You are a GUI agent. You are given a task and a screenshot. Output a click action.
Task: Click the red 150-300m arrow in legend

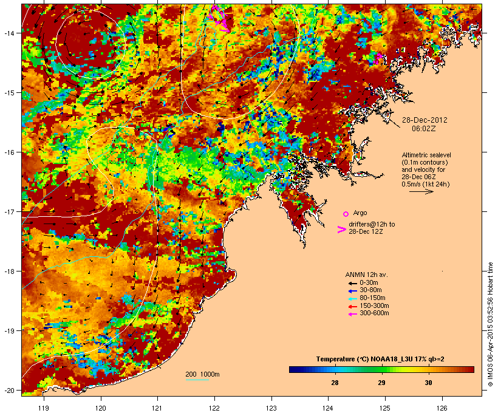coord(353,307)
